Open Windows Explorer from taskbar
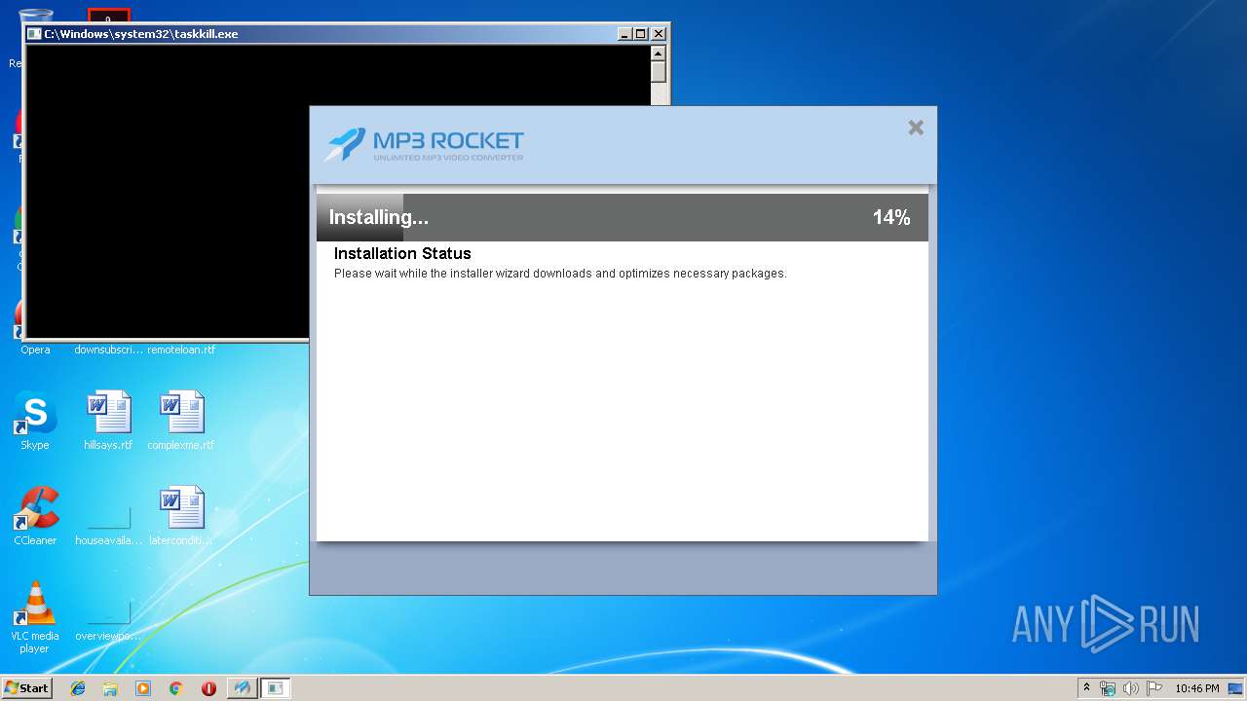The image size is (1247, 701). (x=110, y=688)
